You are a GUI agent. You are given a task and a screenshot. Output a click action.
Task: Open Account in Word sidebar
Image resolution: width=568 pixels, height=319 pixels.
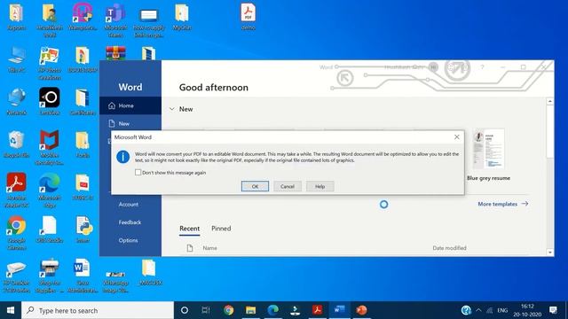click(x=129, y=205)
